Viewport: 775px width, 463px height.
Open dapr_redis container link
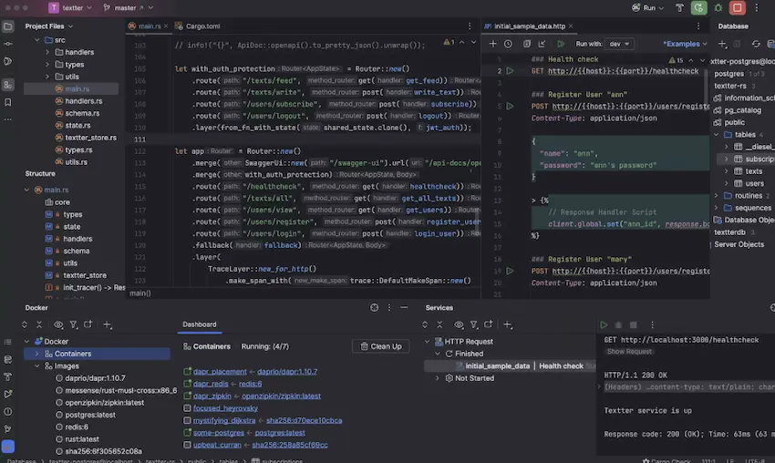[211, 384]
